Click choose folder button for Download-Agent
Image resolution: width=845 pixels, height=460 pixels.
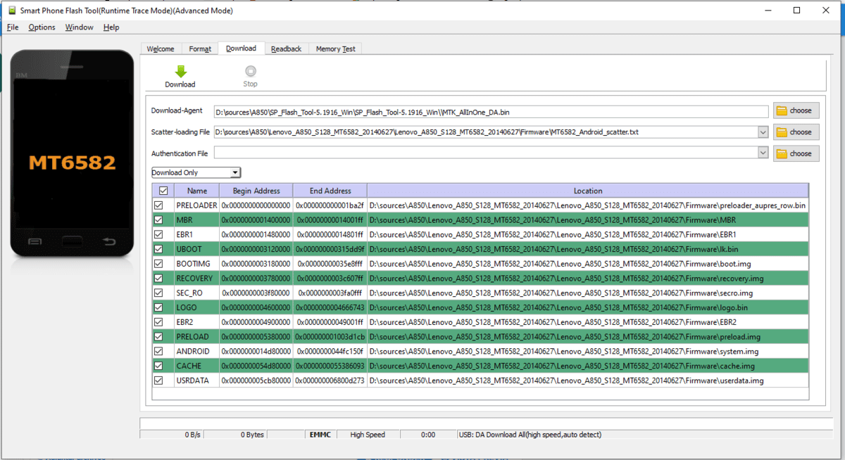[x=796, y=110]
